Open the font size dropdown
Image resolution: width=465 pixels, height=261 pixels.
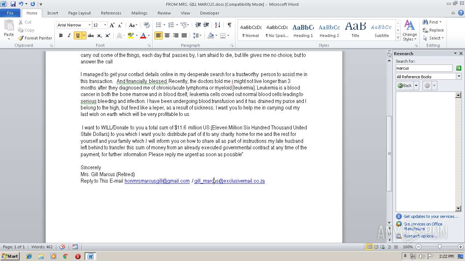(105, 25)
